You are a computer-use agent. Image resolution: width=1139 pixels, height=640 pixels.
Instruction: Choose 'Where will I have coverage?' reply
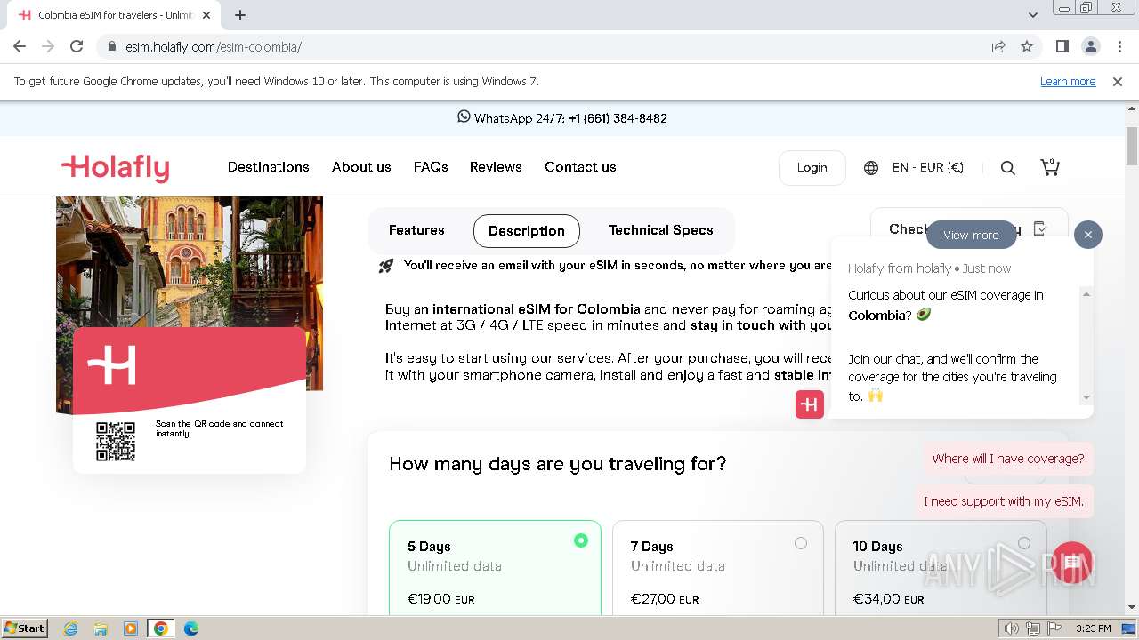pos(1008,459)
